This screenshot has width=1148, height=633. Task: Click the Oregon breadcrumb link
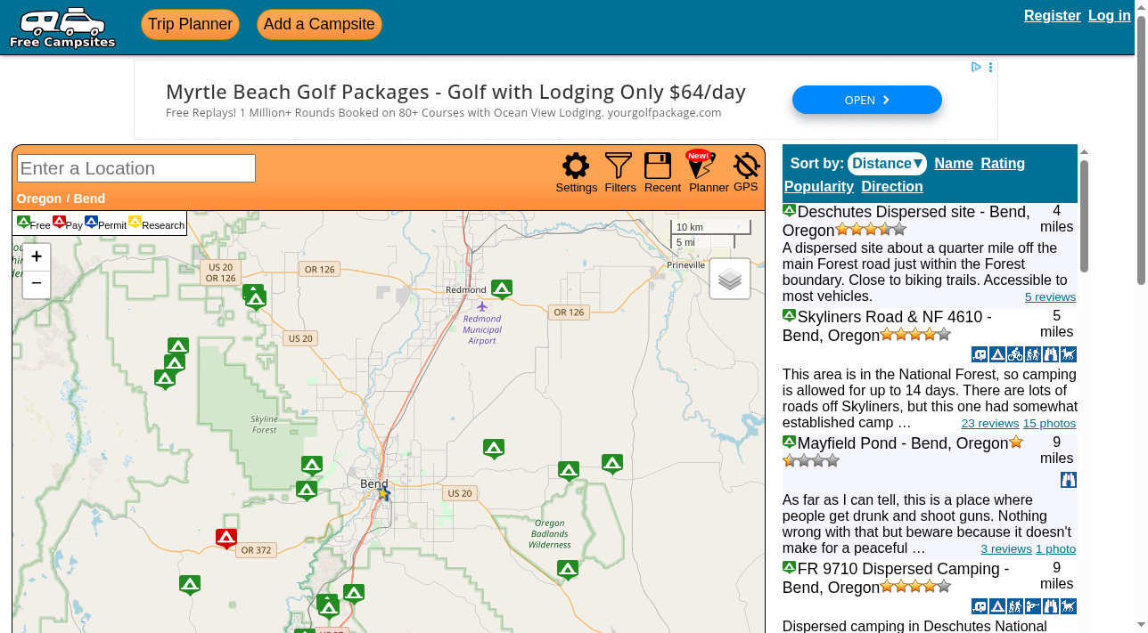[39, 199]
